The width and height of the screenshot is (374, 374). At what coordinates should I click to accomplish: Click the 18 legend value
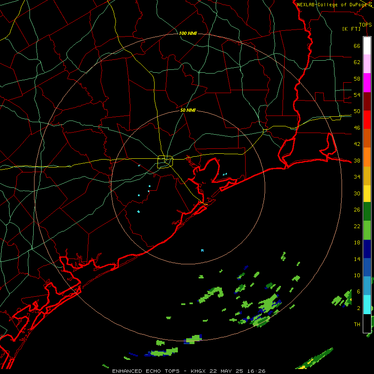pos(357,243)
